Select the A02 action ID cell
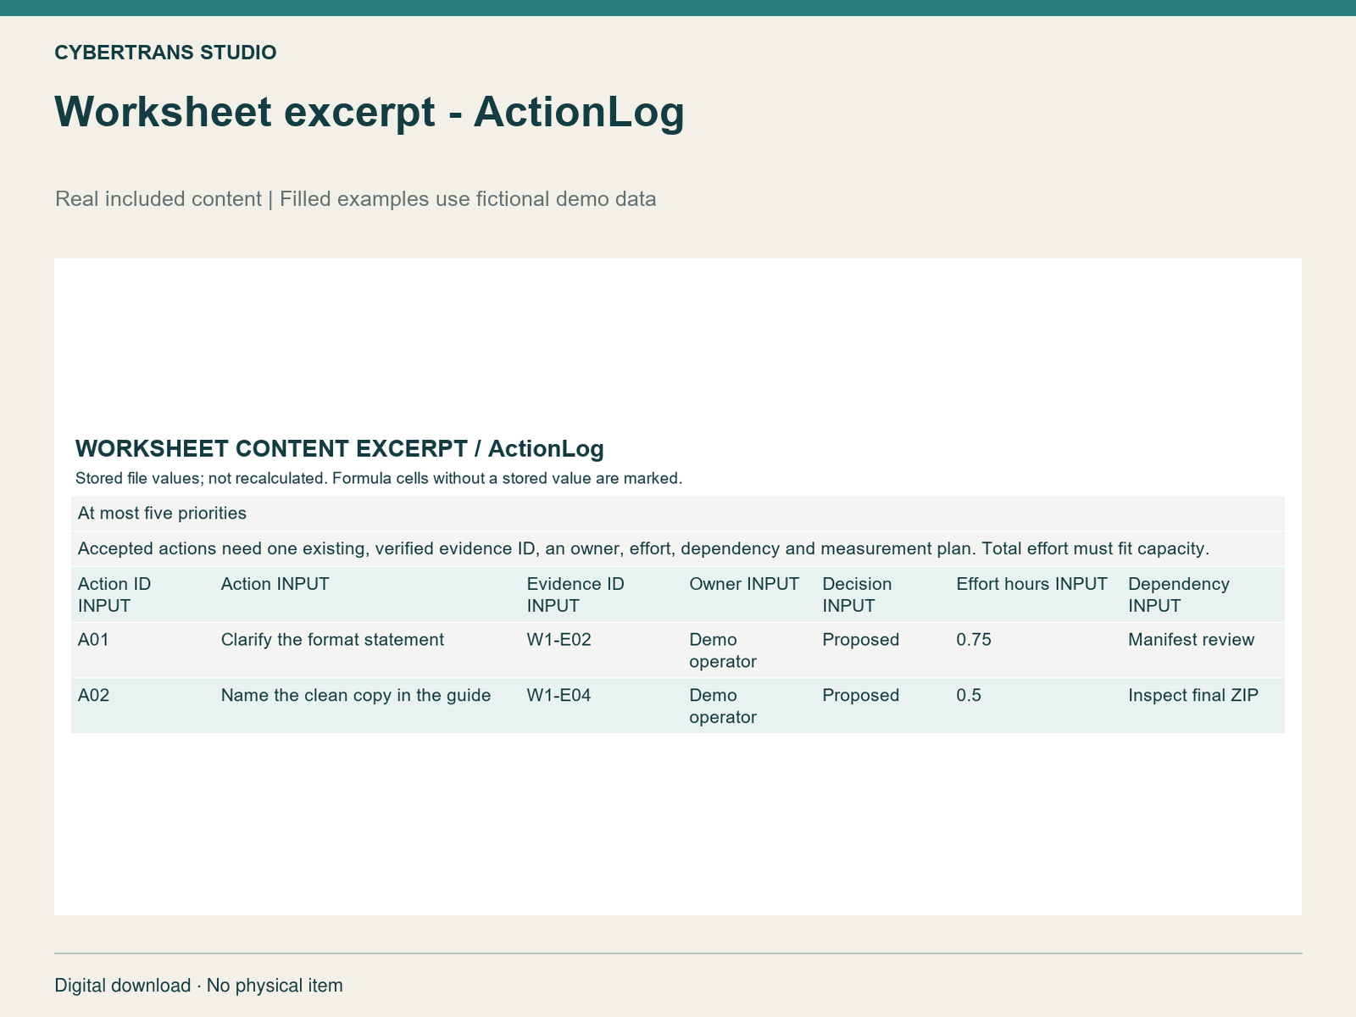Screen dimensions: 1356x1017 (142, 706)
